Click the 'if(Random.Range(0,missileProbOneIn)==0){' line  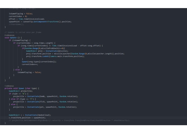(43, 48)
